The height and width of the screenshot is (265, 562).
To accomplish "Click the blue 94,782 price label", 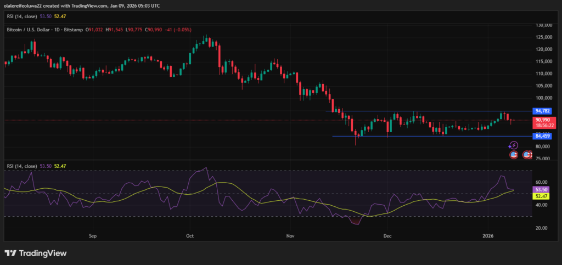I will 542,111.
